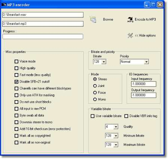Enable Voice mode checkbox
This screenshot has height=159, width=168.
[16, 61]
